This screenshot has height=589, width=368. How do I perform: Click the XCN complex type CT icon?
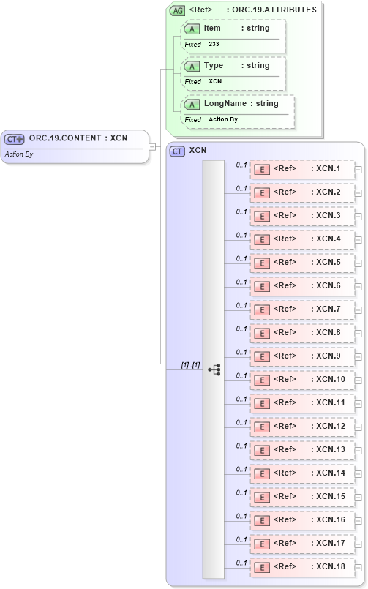pyautogui.click(x=177, y=151)
